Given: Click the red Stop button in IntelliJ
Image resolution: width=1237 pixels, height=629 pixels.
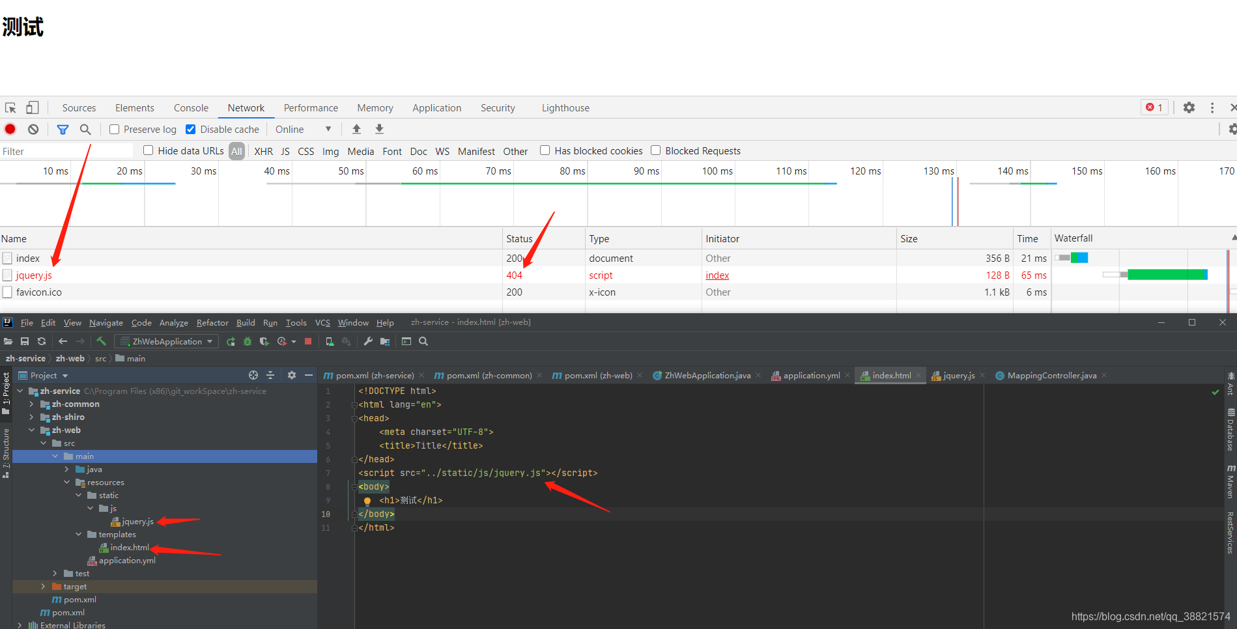Looking at the screenshot, I should coord(308,341).
